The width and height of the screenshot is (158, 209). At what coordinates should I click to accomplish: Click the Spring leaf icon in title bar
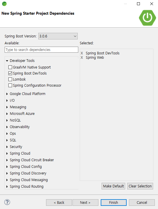4,4
